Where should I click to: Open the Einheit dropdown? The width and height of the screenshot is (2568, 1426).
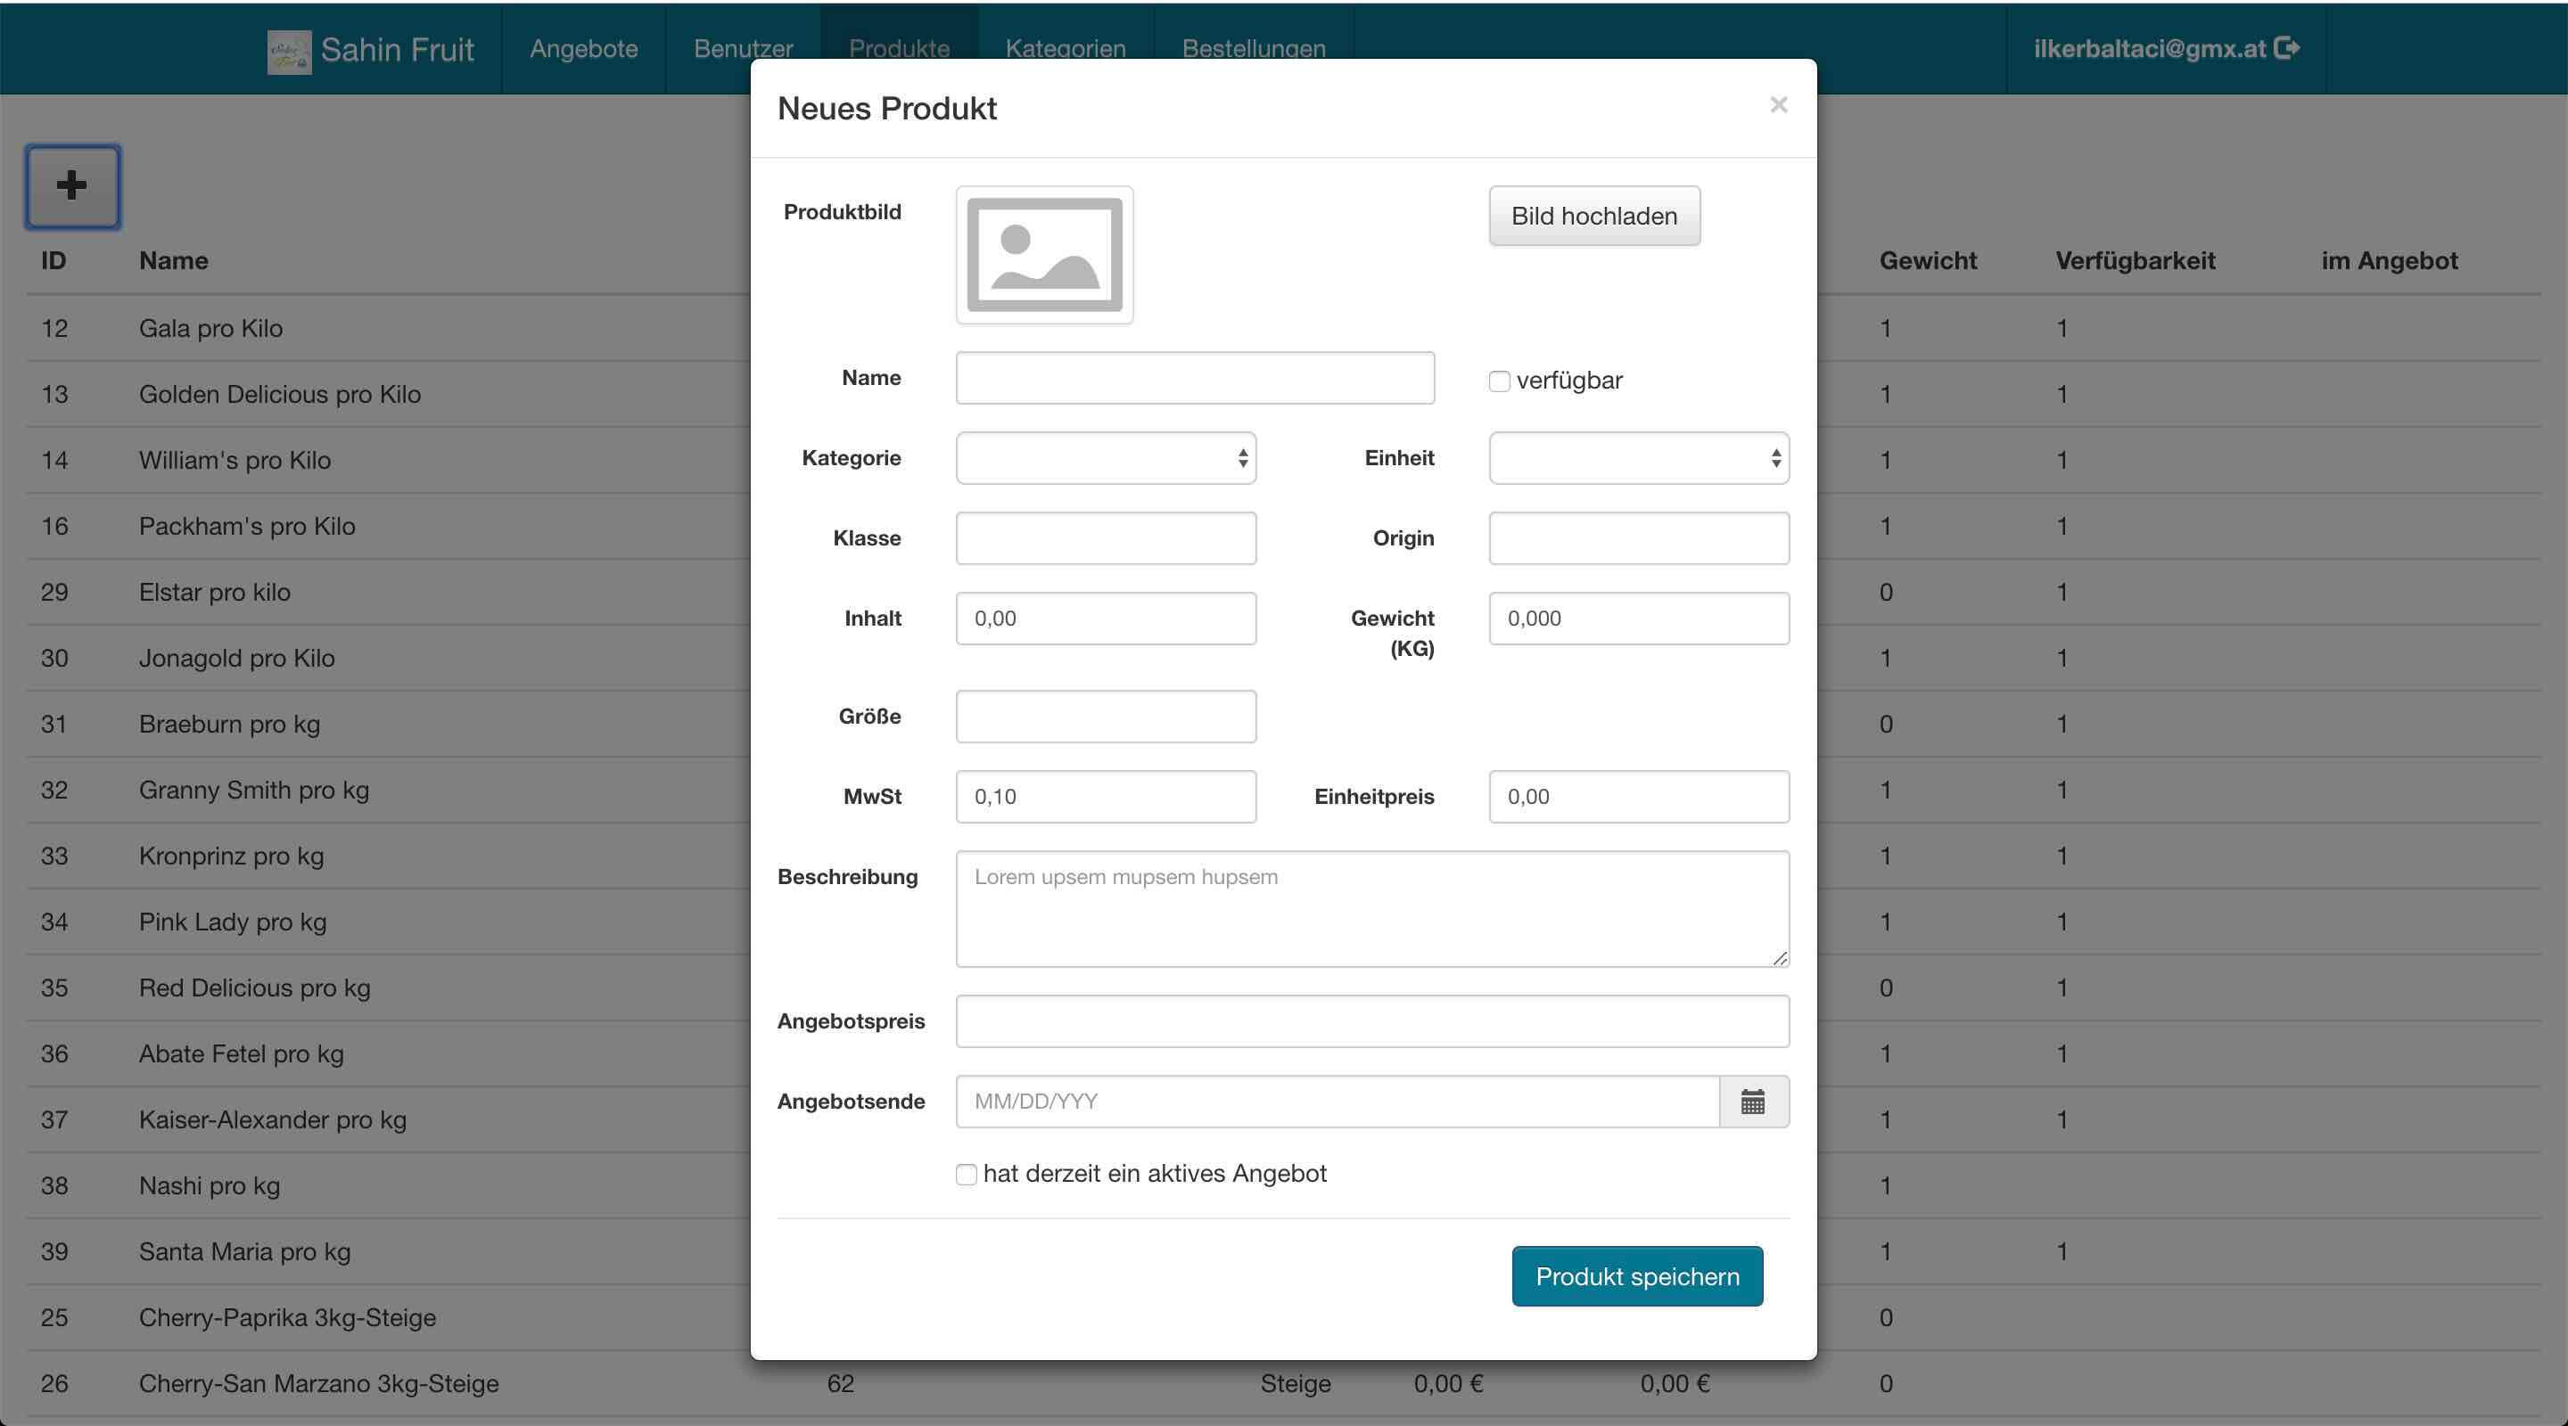1638,458
